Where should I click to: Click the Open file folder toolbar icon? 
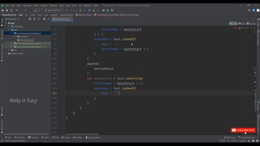[x=2, y=10]
